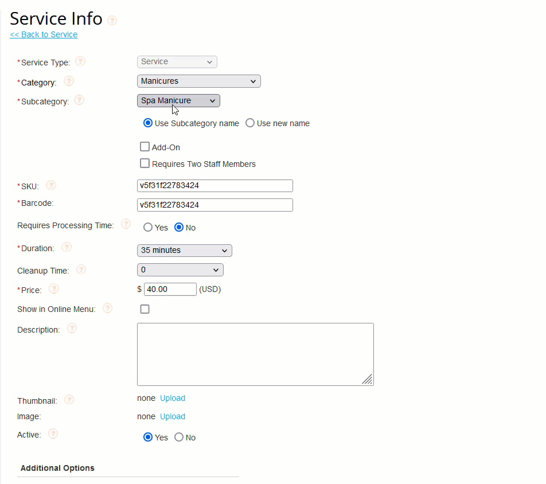Check Requires Two Staff Members

click(x=145, y=163)
